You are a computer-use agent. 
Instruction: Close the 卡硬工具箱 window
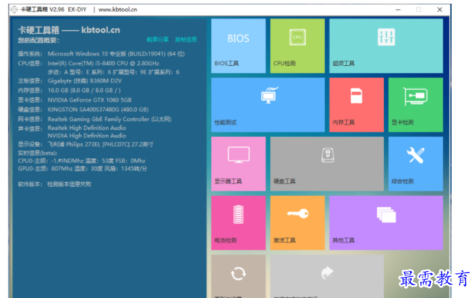[x=439, y=10]
